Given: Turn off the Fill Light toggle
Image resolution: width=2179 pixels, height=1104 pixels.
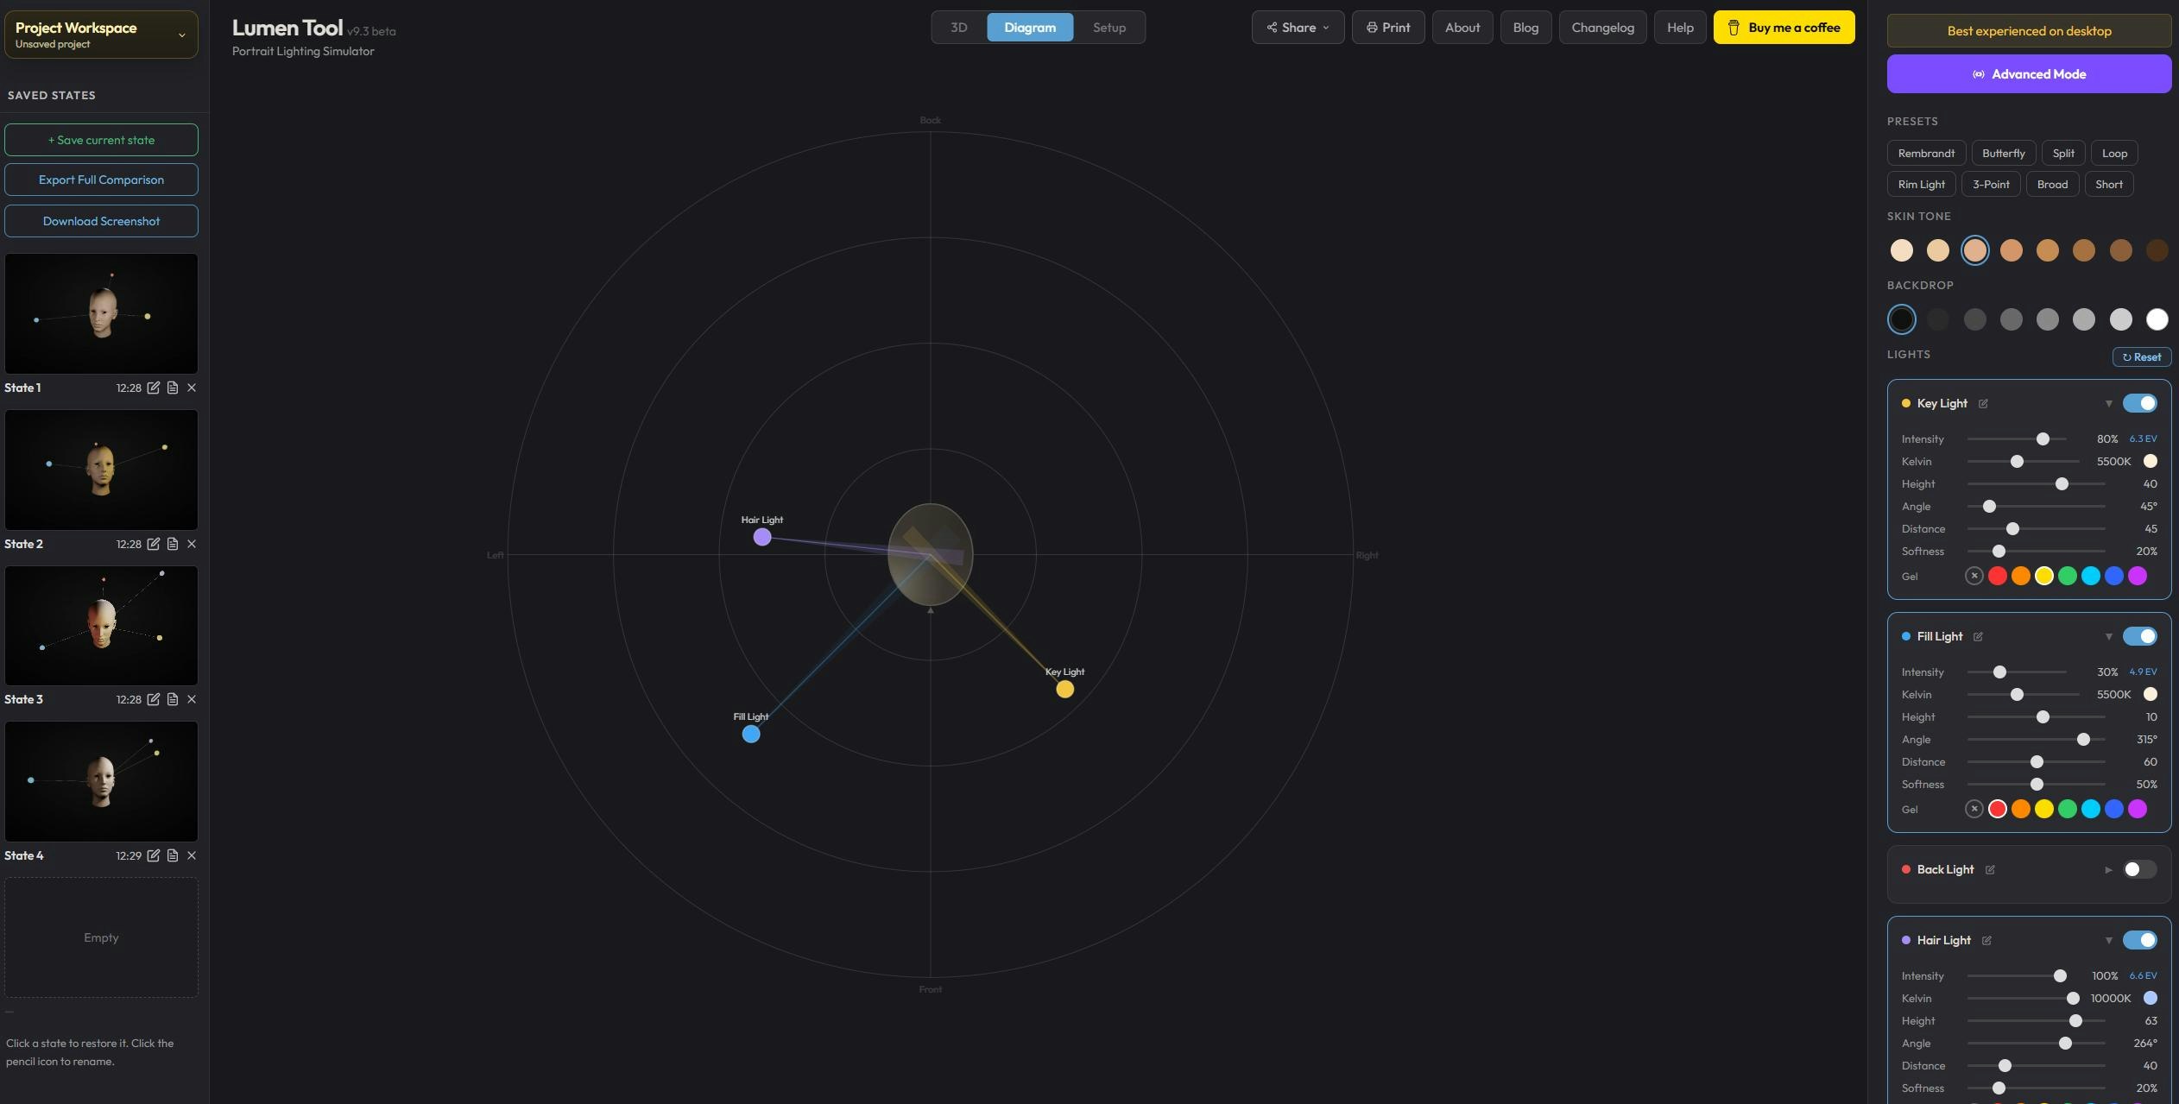Looking at the screenshot, I should tap(2142, 636).
